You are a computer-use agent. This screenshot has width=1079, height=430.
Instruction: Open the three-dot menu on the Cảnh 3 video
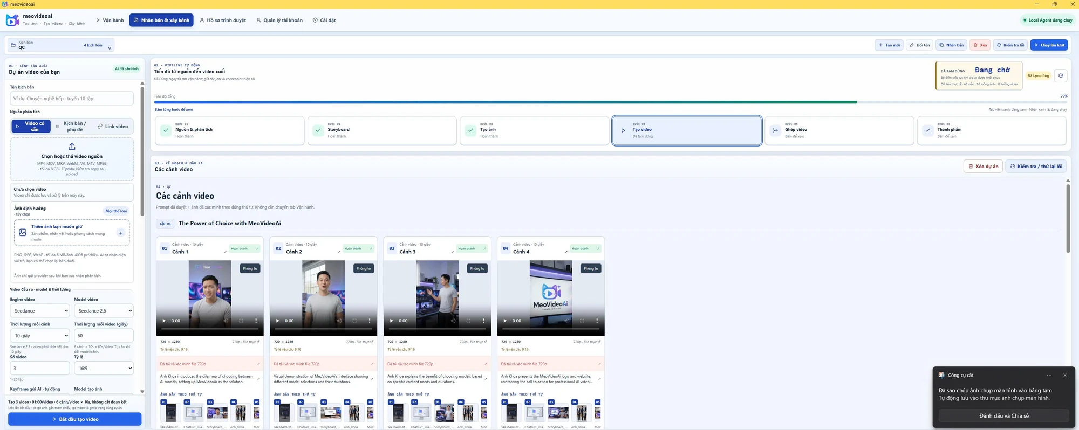pyautogui.click(x=483, y=321)
